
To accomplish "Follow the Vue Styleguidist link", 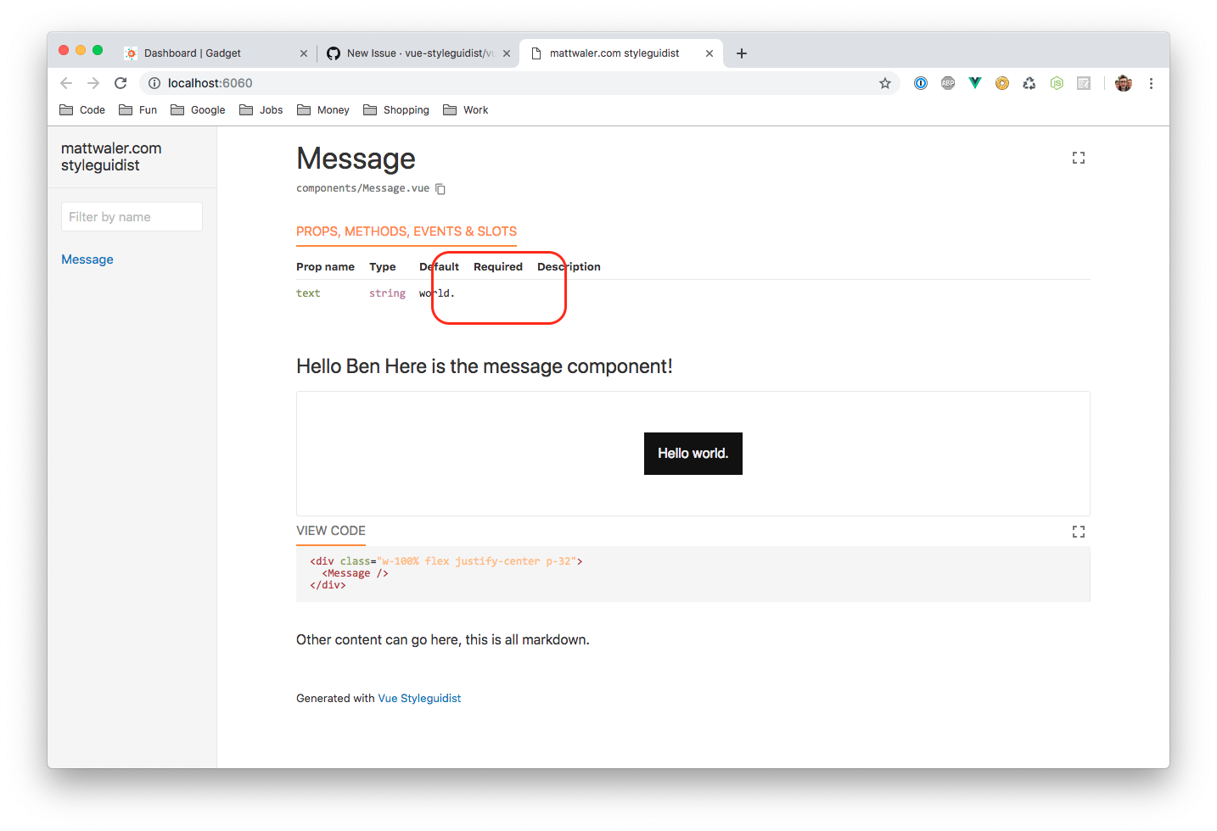I will [x=419, y=698].
